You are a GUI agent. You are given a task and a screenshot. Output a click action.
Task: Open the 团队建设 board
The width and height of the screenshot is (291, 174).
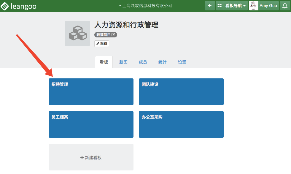[181, 92]
